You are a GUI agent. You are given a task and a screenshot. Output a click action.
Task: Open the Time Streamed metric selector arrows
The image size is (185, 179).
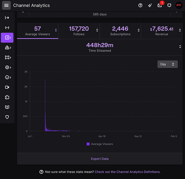180,47
